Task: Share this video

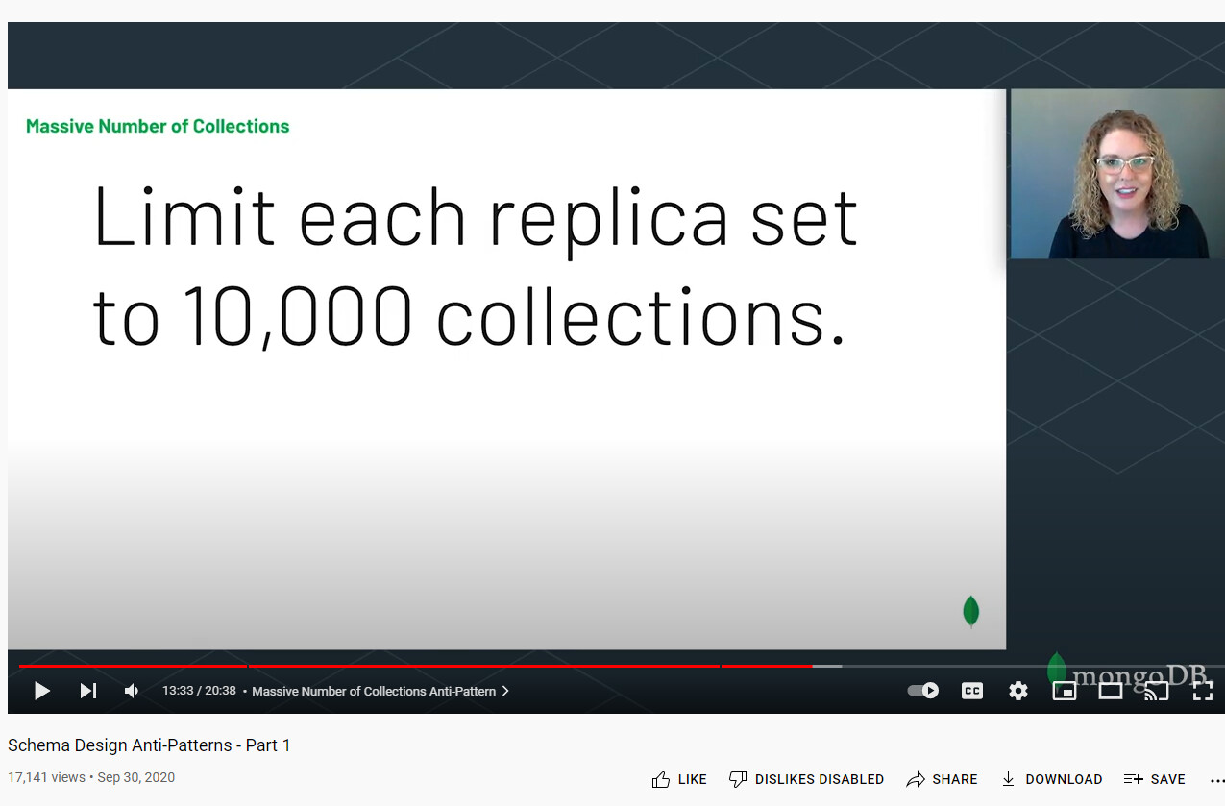Action: click(943, 779)
